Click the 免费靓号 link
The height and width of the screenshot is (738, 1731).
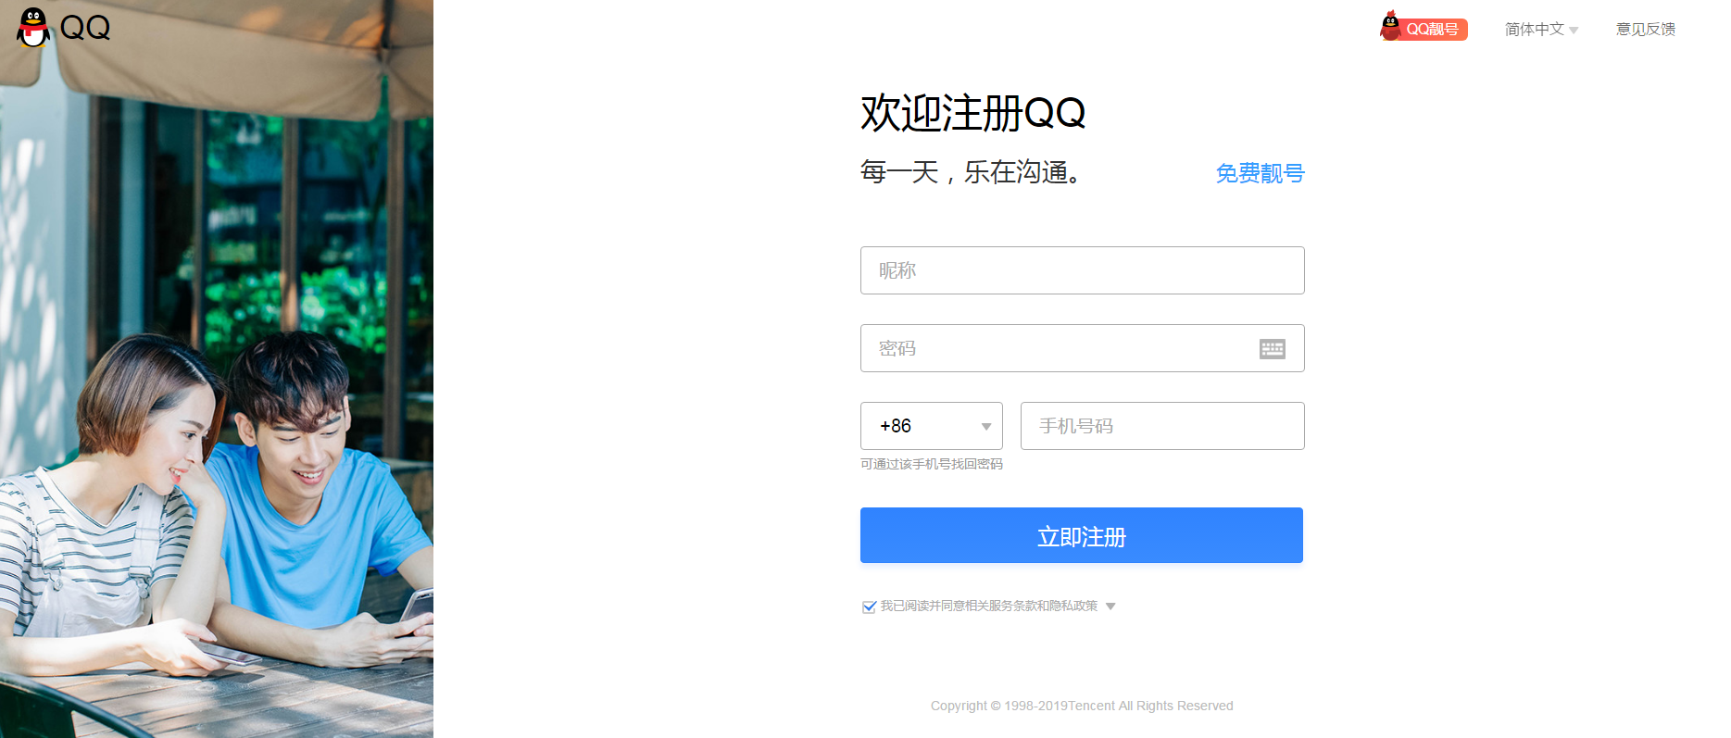(x=1260, y=173)
